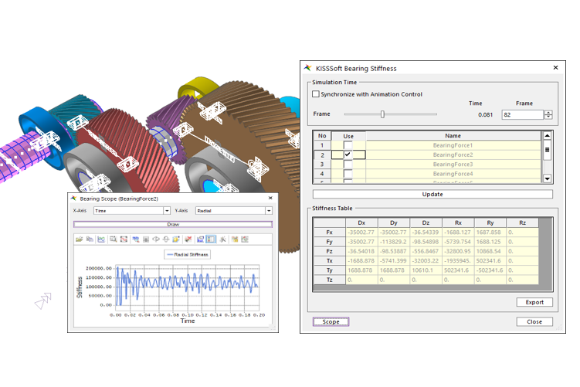Click the open file icon in Bearing Scope toolbar
Screen dimensions: 580x387
pos(79,239)
